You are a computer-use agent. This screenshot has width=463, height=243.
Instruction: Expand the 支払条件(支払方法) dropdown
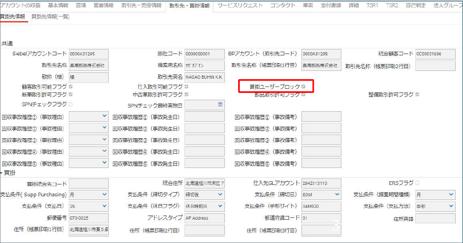pos(452,206)
